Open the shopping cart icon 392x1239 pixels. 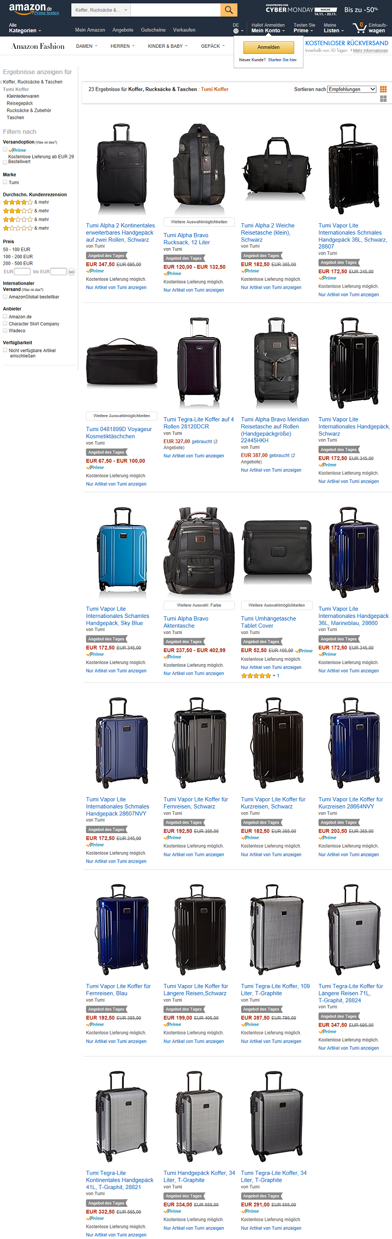[x=359, y=28]
